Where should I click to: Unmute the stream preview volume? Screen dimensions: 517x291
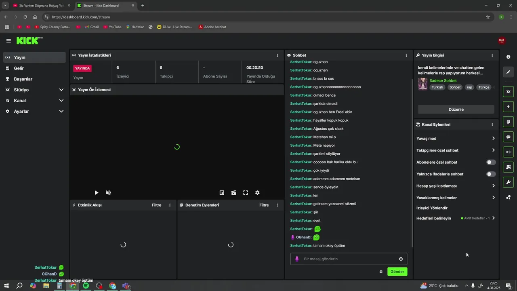(108, 193)
